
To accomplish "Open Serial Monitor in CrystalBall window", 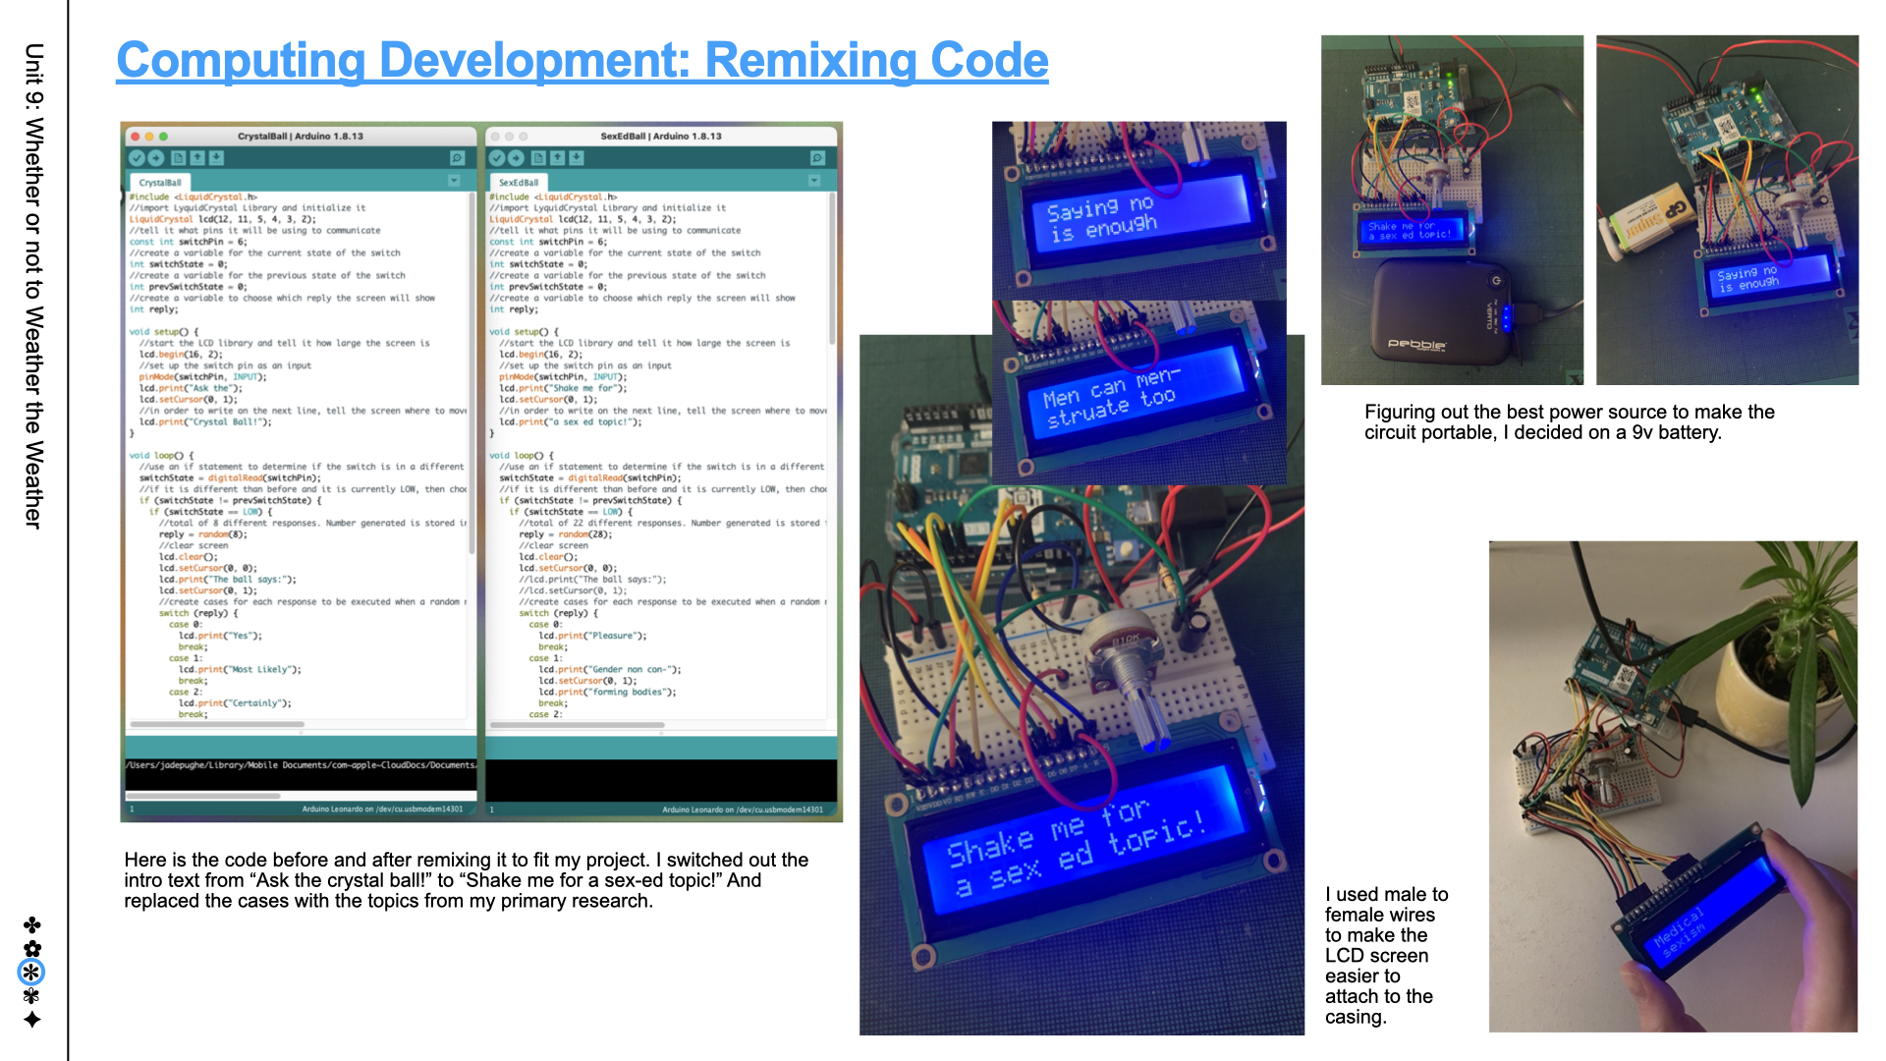I will [x=457, y=158].
